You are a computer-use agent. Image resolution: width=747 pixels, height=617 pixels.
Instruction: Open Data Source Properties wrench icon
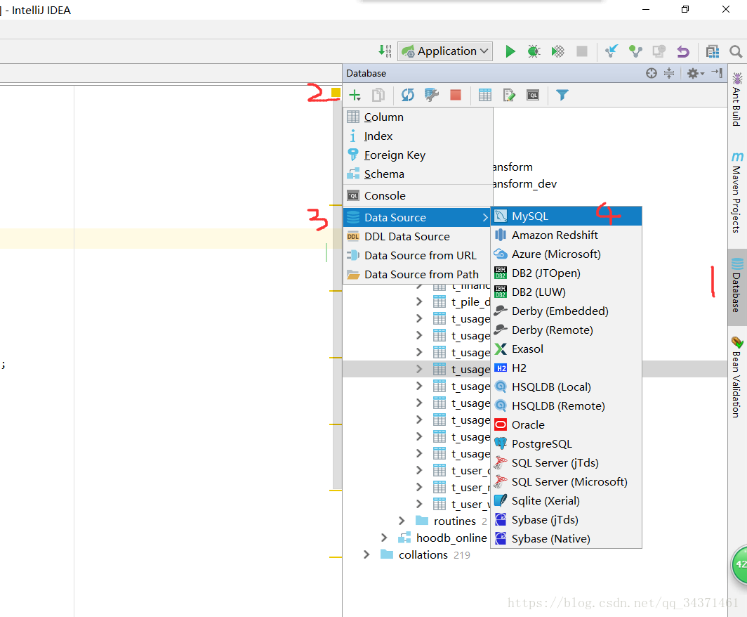432,96
